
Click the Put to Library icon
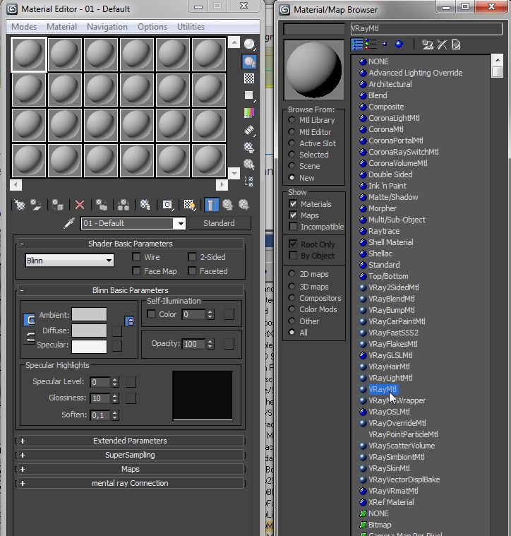click(124, 205)
